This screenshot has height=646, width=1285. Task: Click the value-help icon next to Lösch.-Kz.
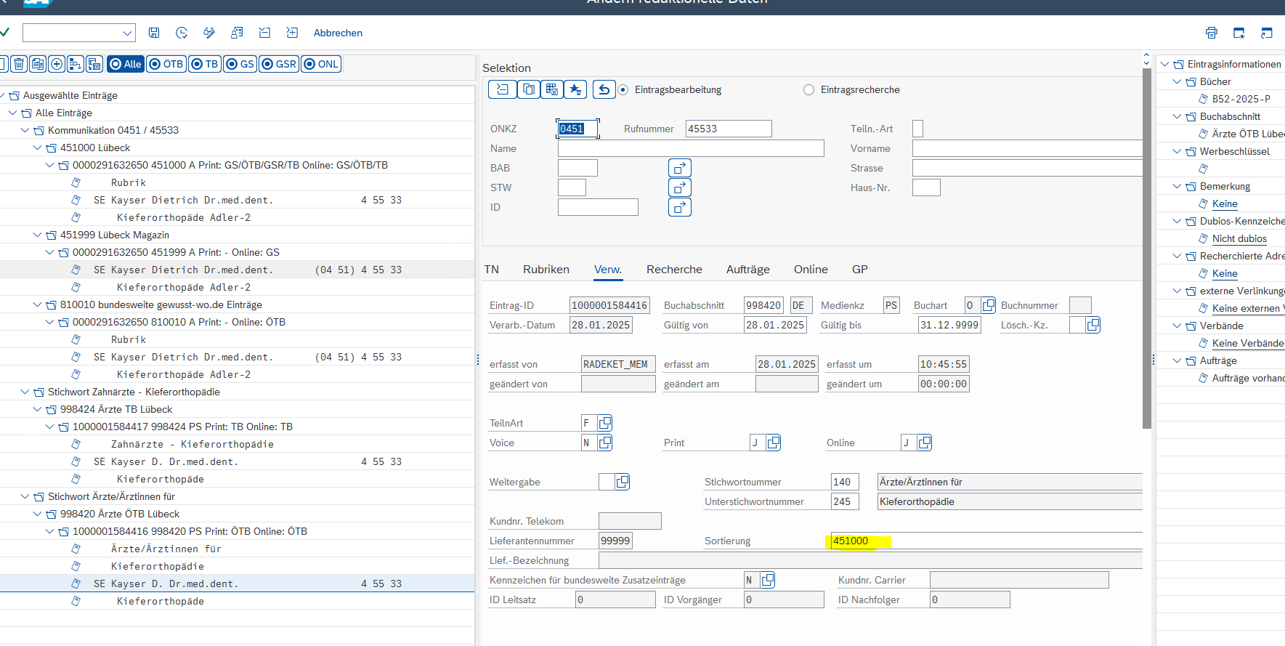(x=1093, y=325)
